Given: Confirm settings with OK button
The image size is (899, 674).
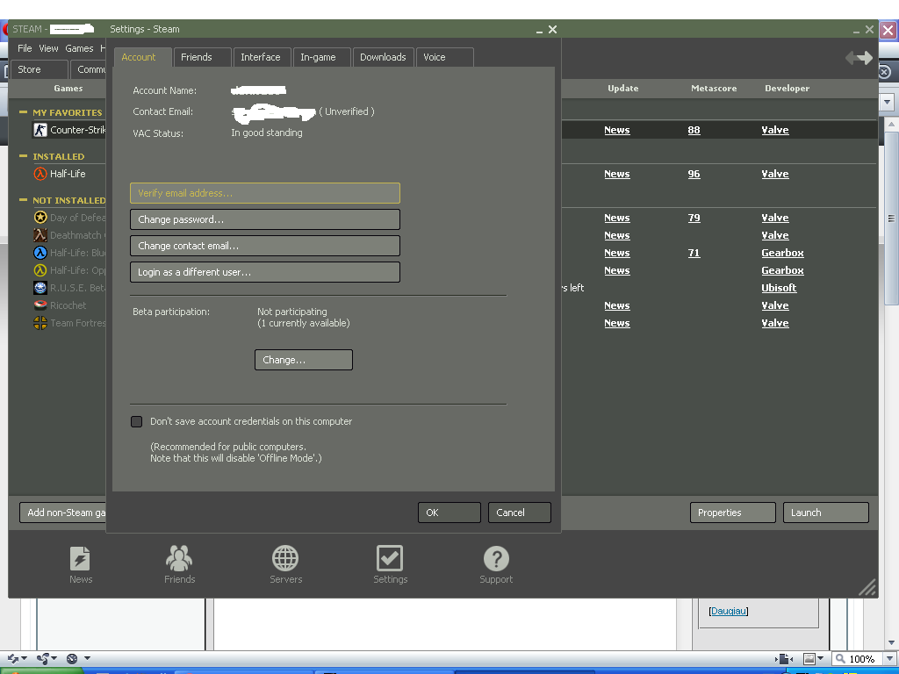Looking at the screenshot, I should pyautogui.click(x=449, y=513).
